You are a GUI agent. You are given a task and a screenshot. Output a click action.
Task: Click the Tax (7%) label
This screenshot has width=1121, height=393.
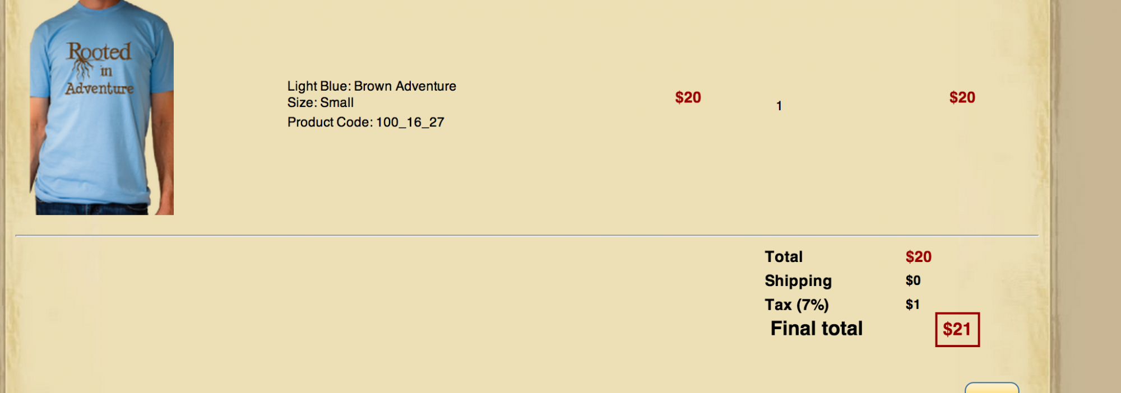[x=796, y=305]
